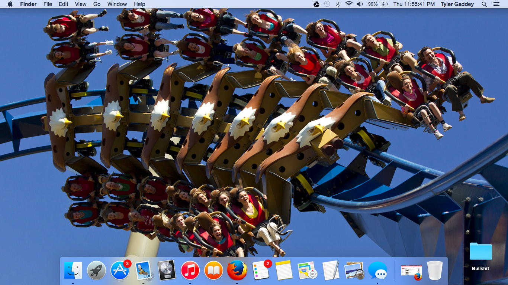Open Finder from the dock

(x=73, y=270)
